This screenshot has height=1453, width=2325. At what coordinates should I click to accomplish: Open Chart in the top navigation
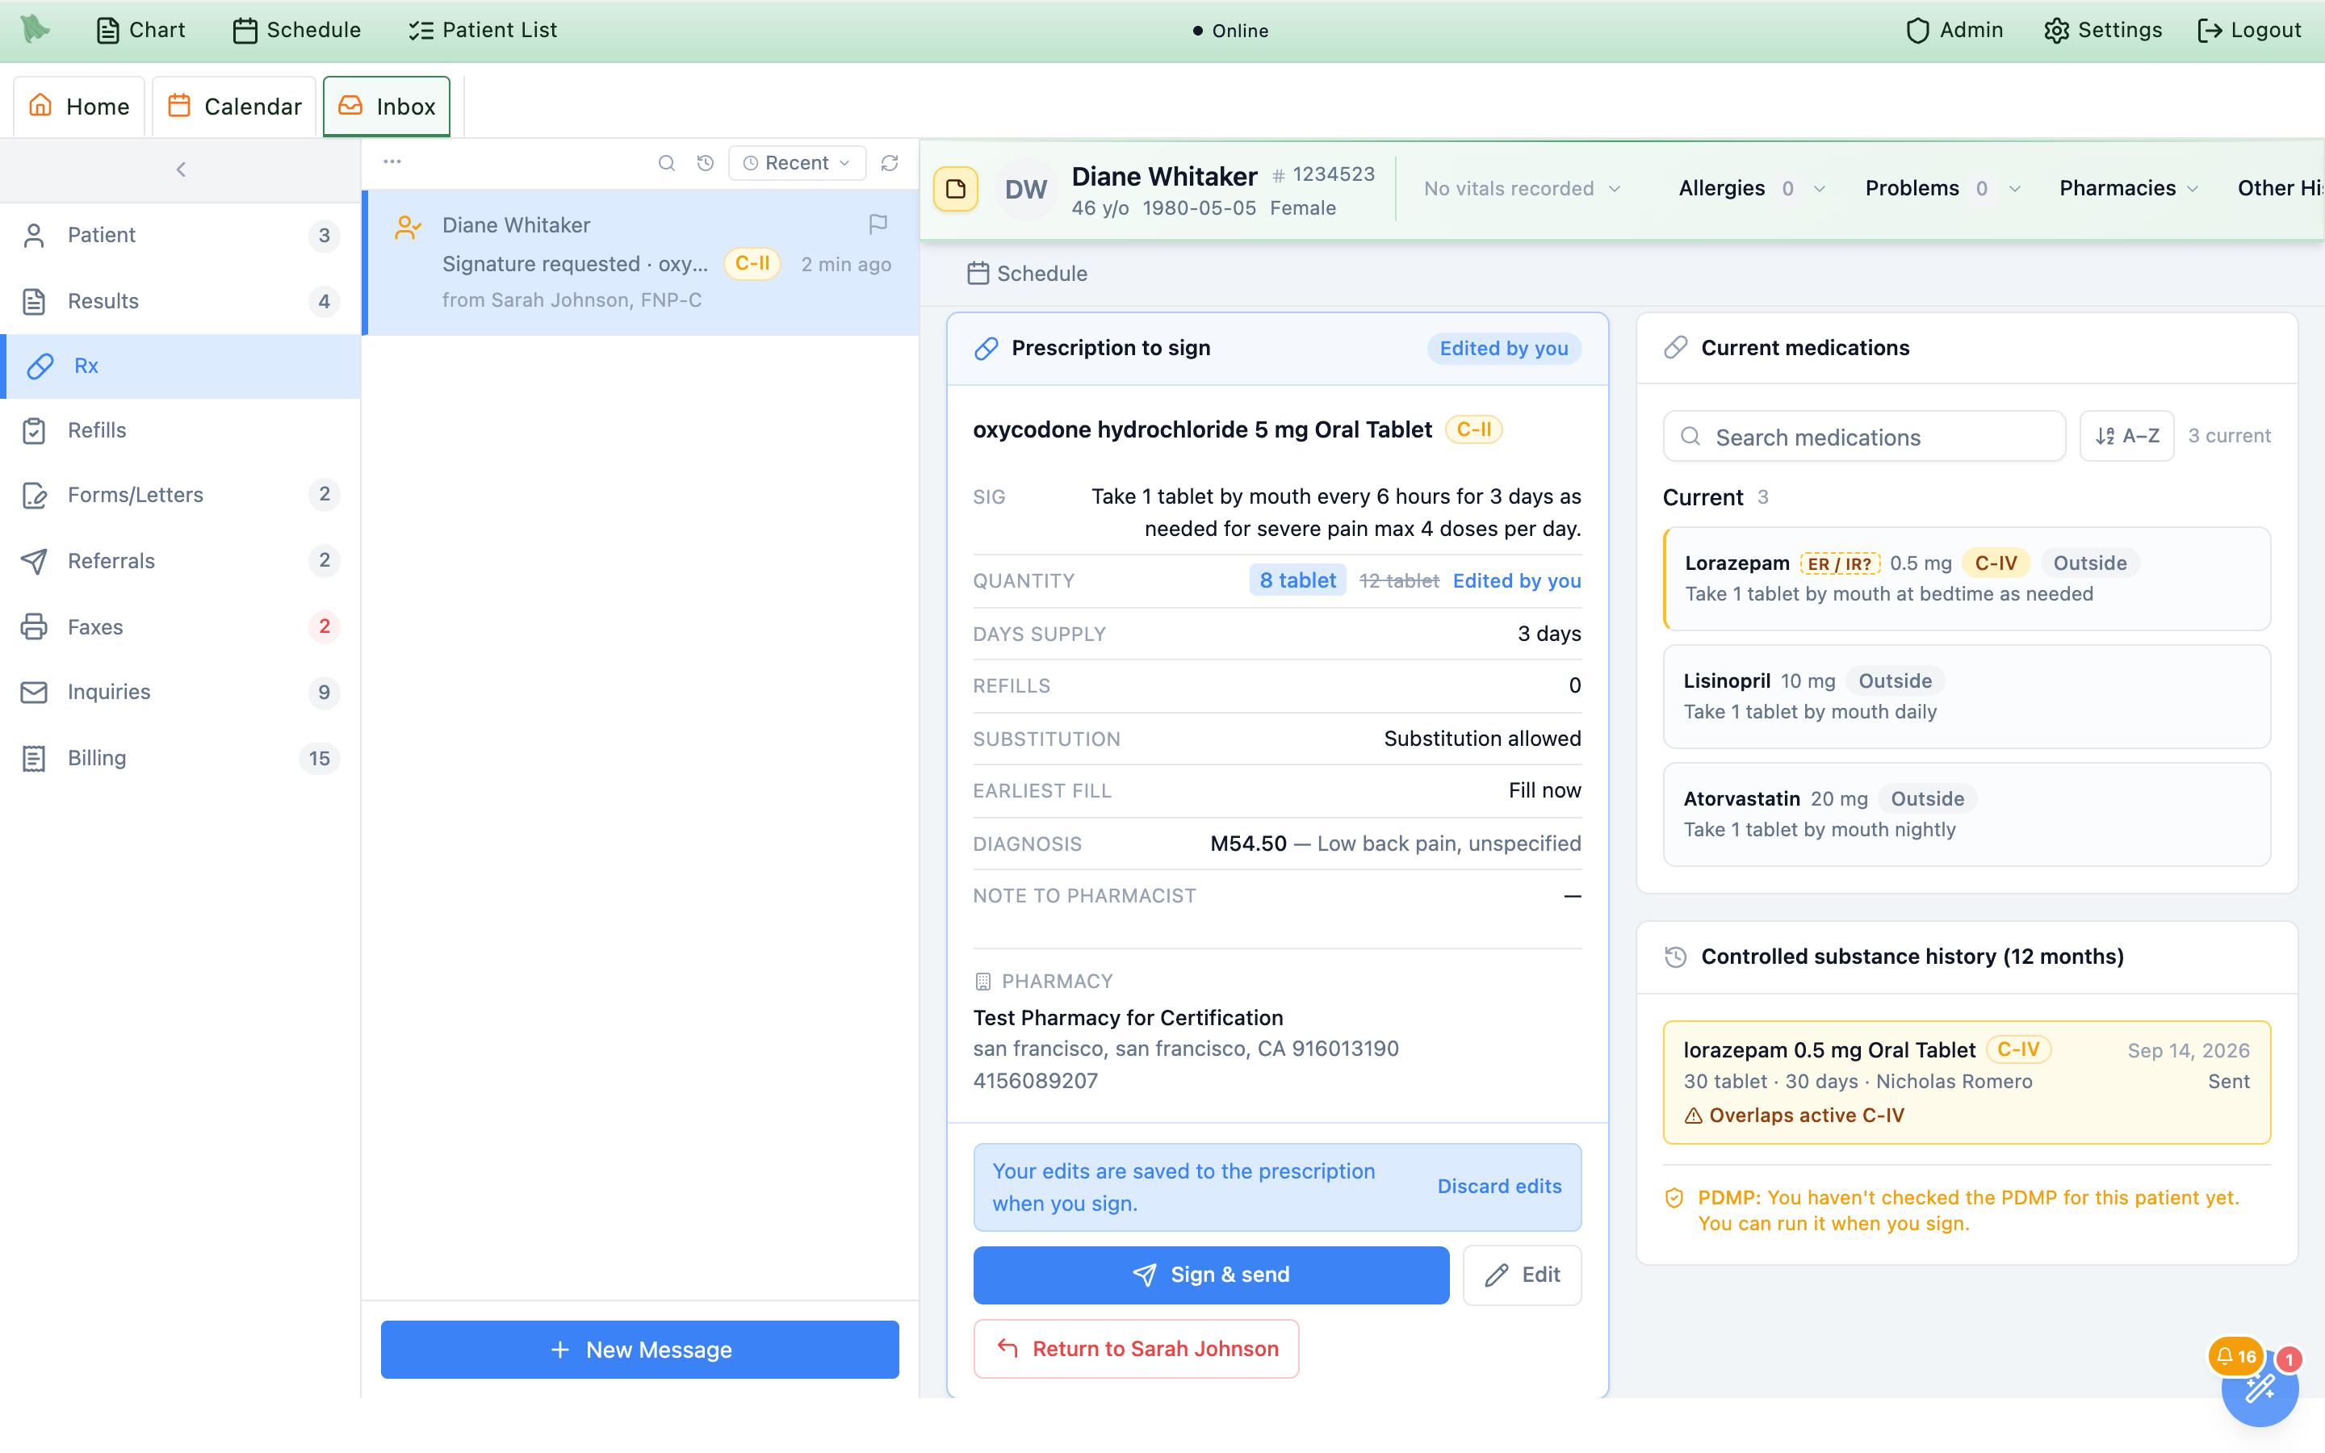tap(140, 30)
